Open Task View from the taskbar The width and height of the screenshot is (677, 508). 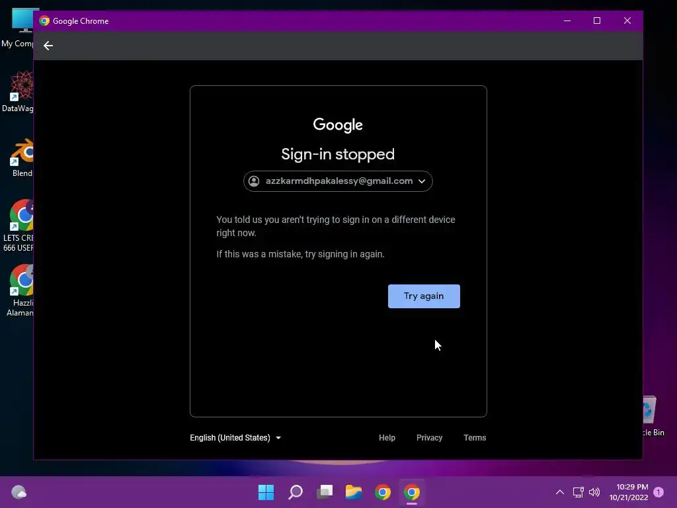coord(325,492)
